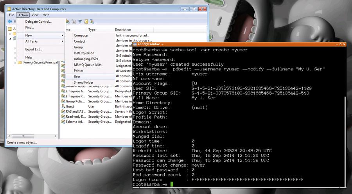Screen dimensions: 352x194
Task: Select the ForeignSecurityPrincipals tree item
Action: (41, 63)
